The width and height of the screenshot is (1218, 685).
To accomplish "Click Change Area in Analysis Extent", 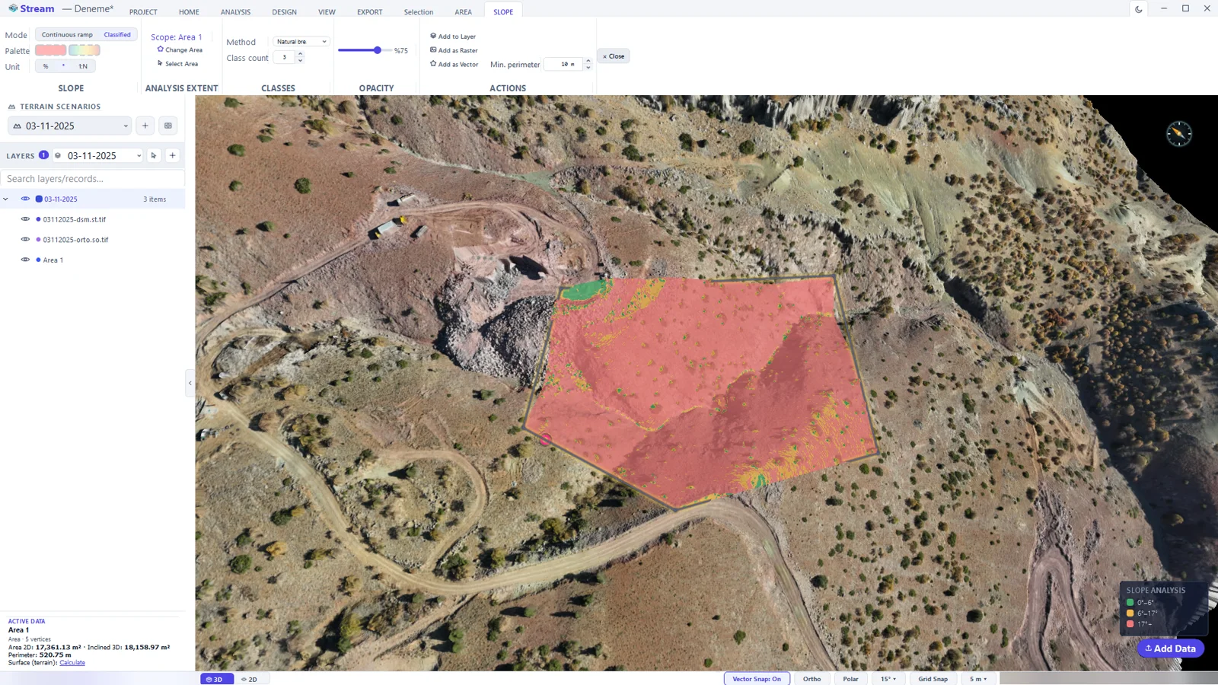I will pyautogui.click(x=180, y=49).
